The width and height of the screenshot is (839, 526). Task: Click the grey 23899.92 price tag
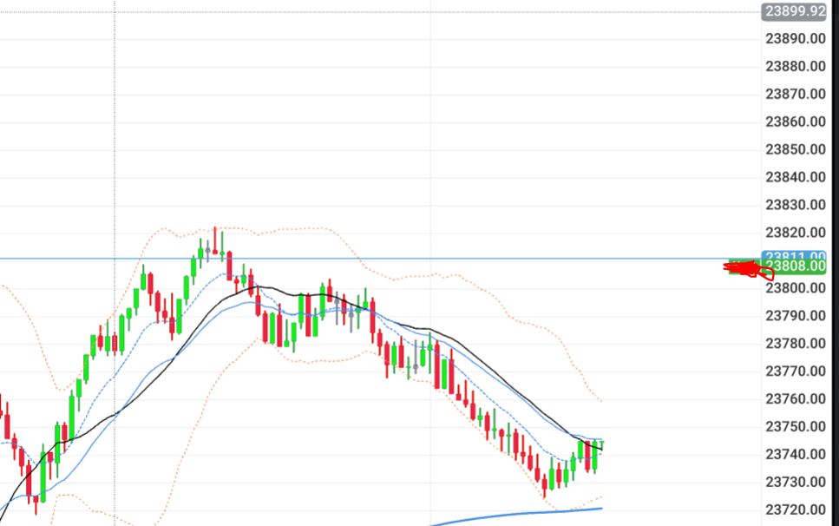click(x=794, y=11)
